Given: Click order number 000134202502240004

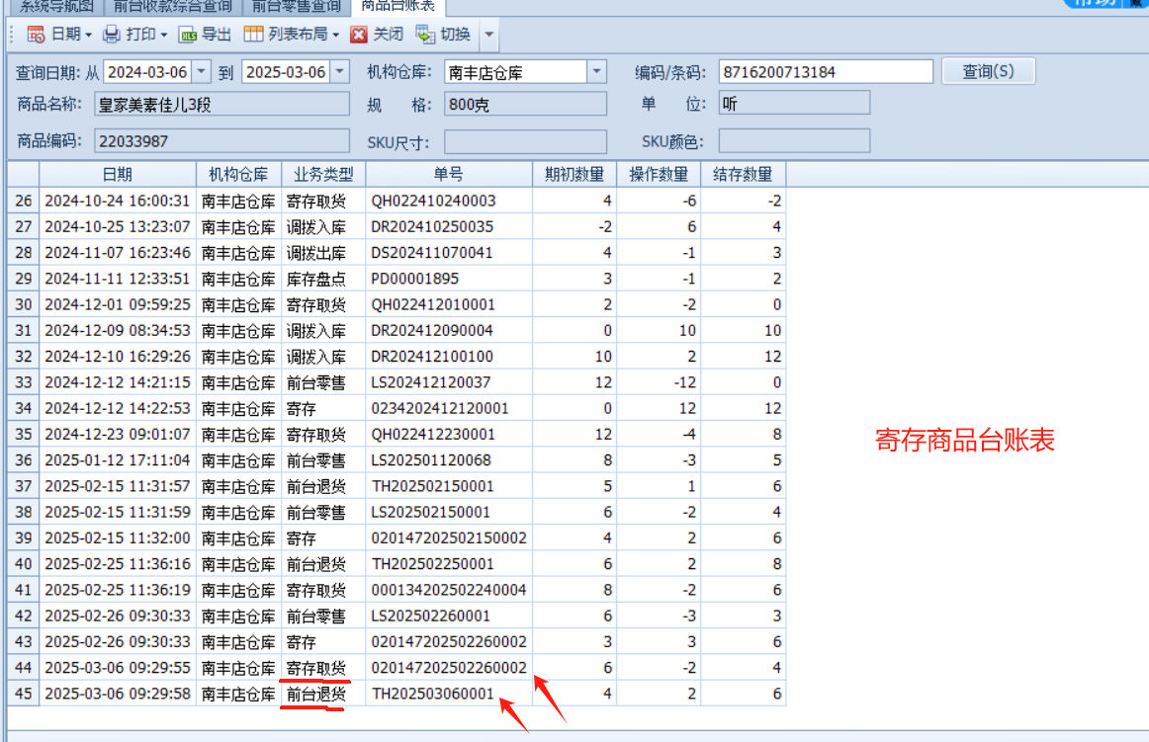Looking at the screenshot, I should [x=449, y=591].
